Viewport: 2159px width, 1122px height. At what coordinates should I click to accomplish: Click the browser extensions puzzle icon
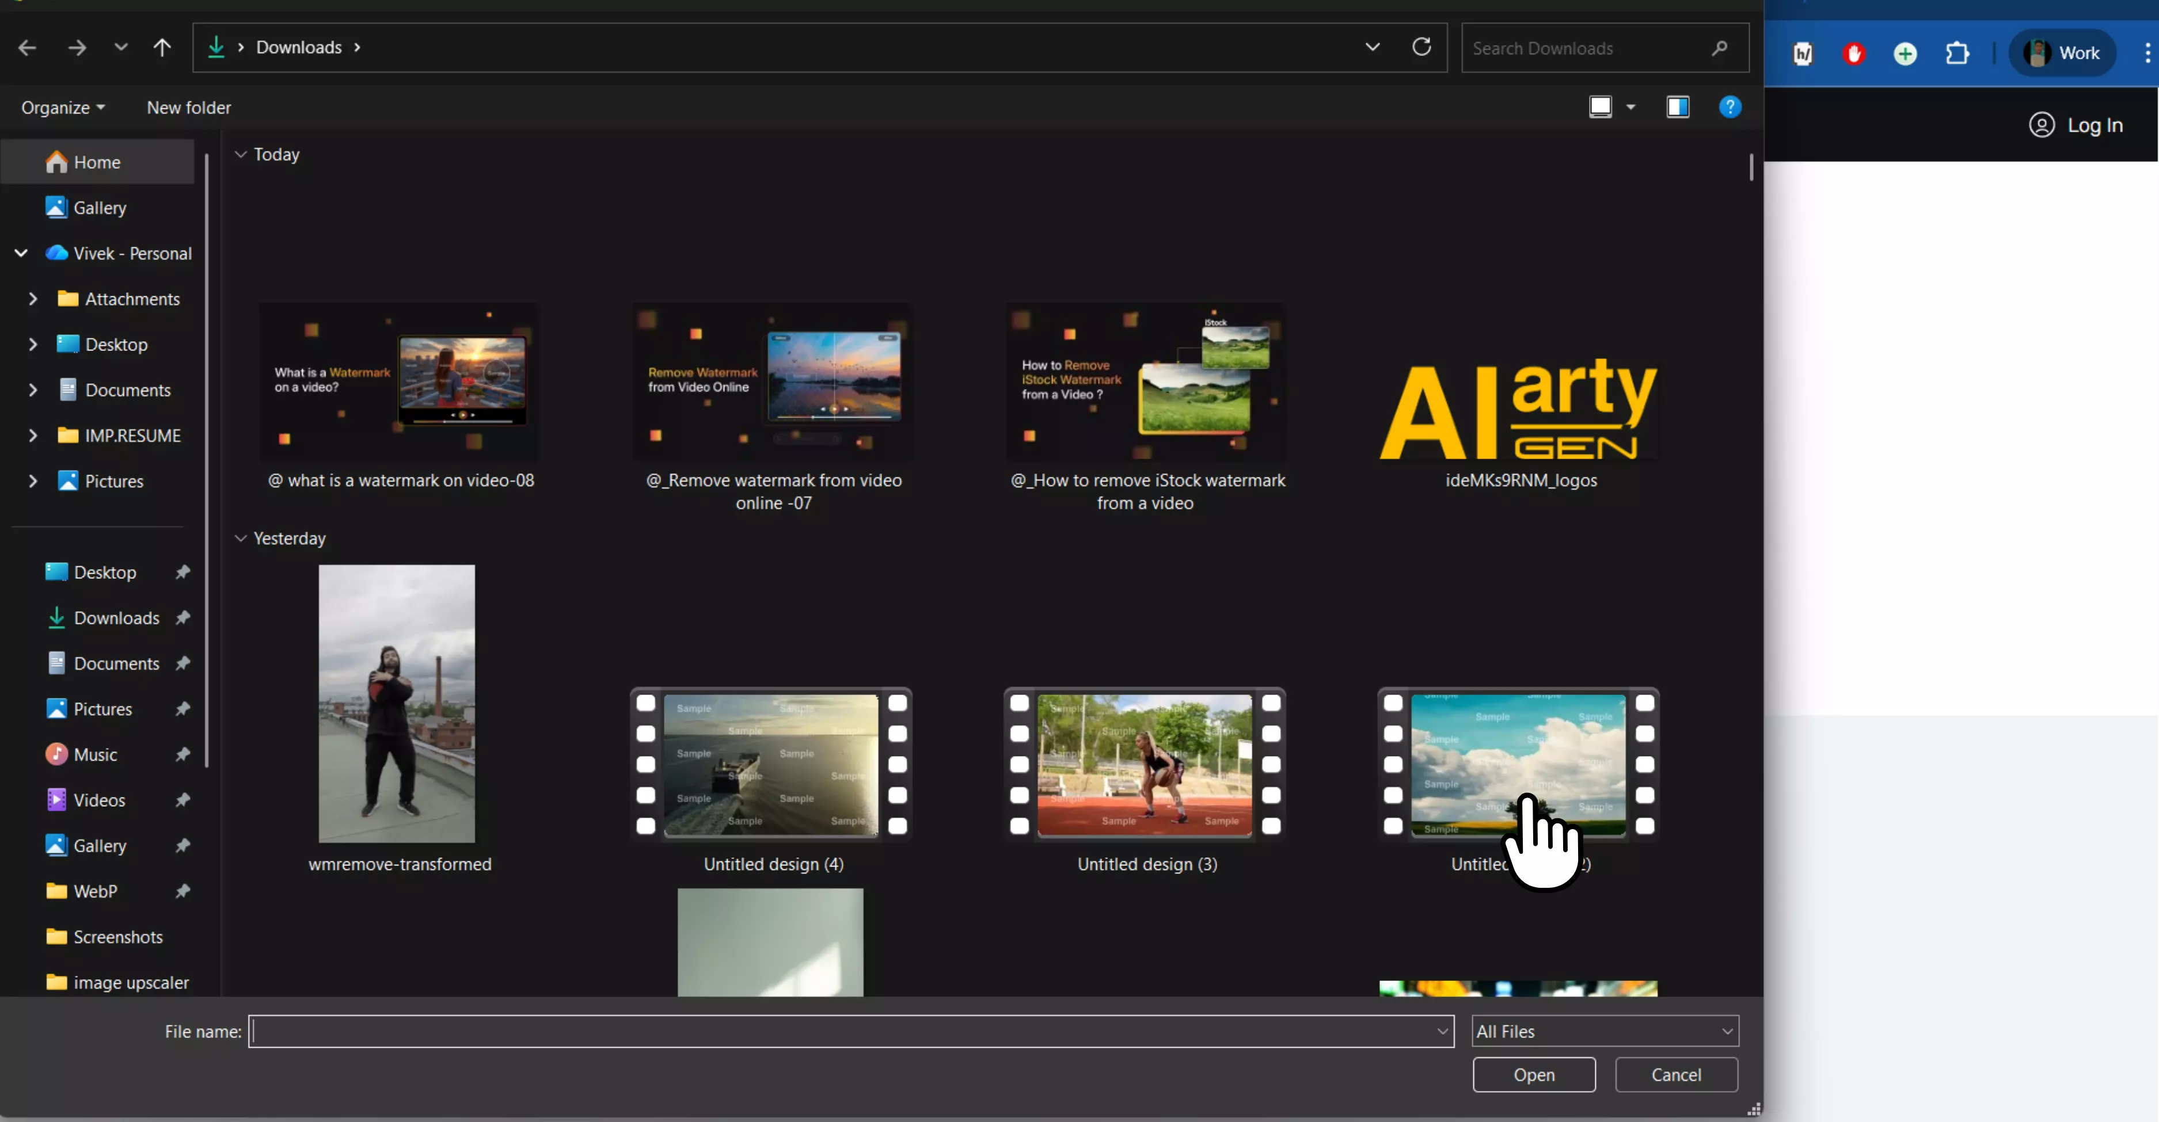click(1956, 54)
